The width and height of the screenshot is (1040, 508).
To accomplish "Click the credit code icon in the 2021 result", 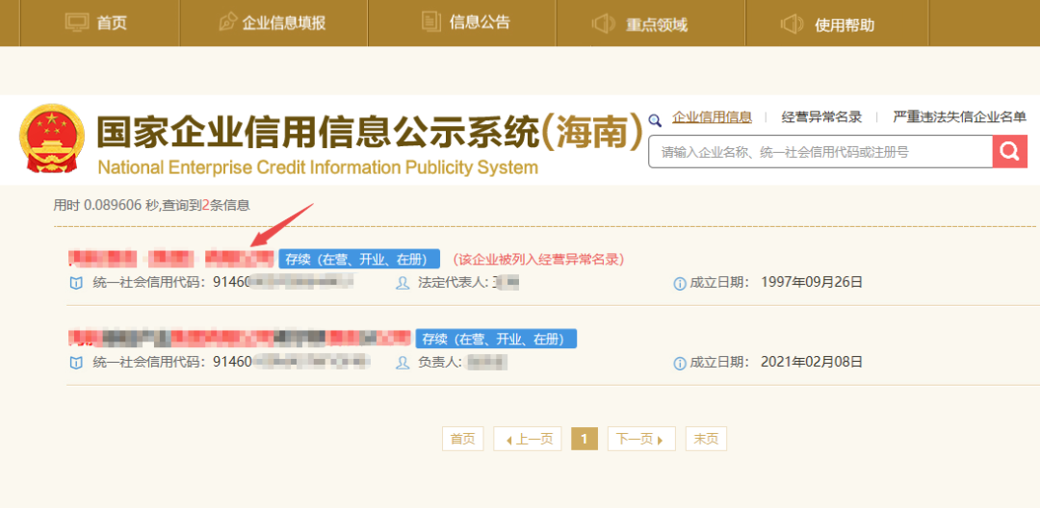I will click(76, 363).
